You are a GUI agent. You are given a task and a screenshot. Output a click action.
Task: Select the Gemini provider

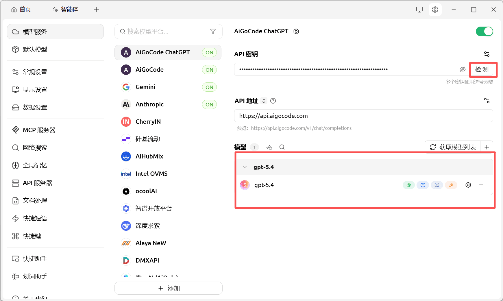pos(168,87)
